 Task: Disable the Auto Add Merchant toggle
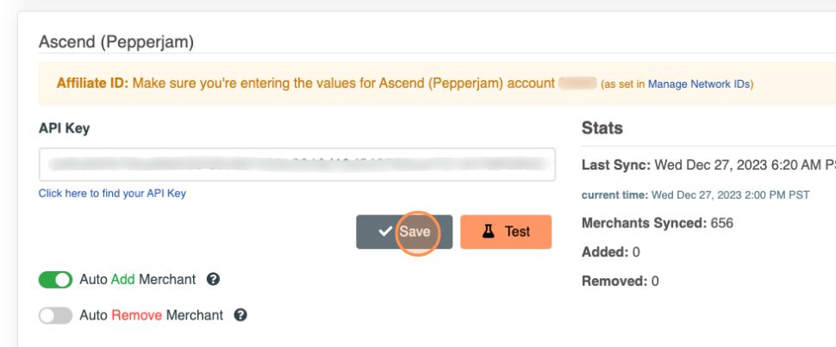pyautogui.click(x=55, y=280)
